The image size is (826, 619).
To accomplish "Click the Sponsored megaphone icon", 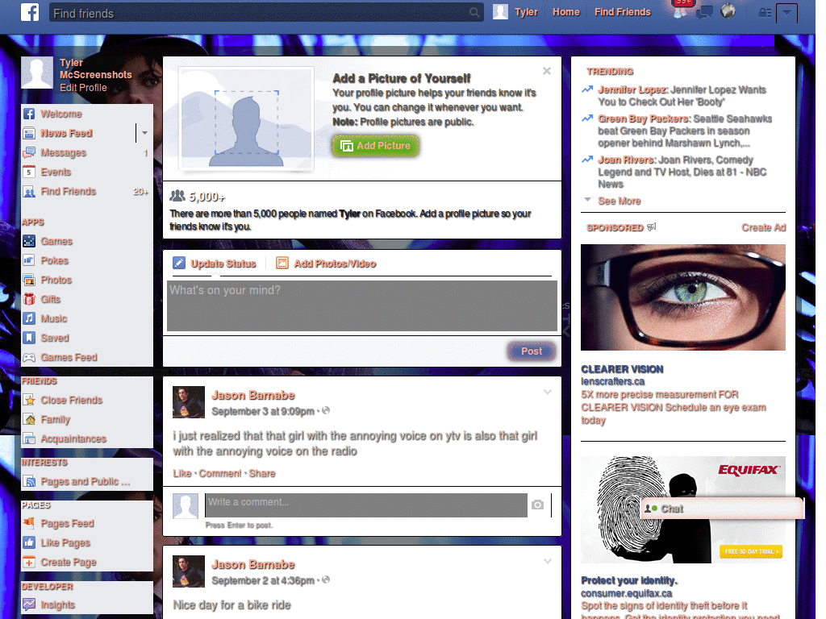I will 652,226.
